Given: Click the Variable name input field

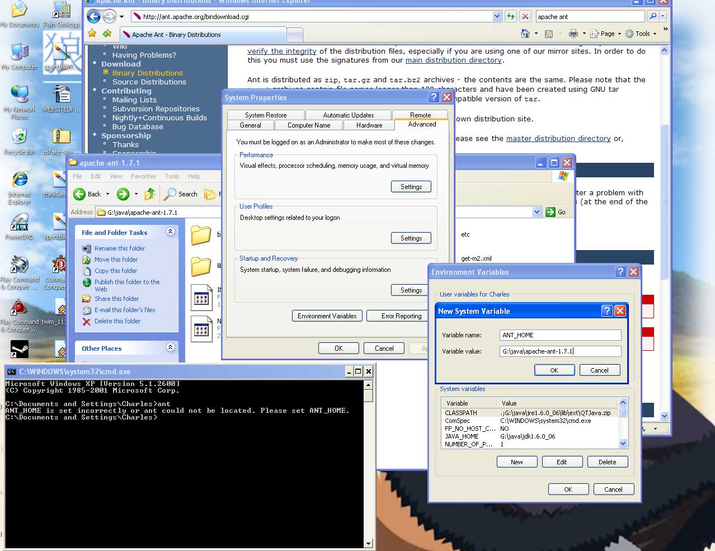Looking at the screenshot, I should (x=561, y=335).
